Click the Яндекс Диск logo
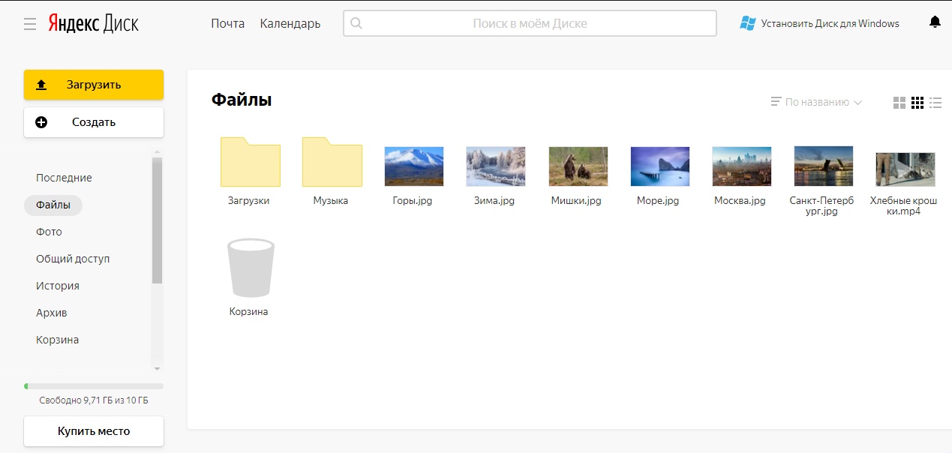 click(x=94, y=23)
